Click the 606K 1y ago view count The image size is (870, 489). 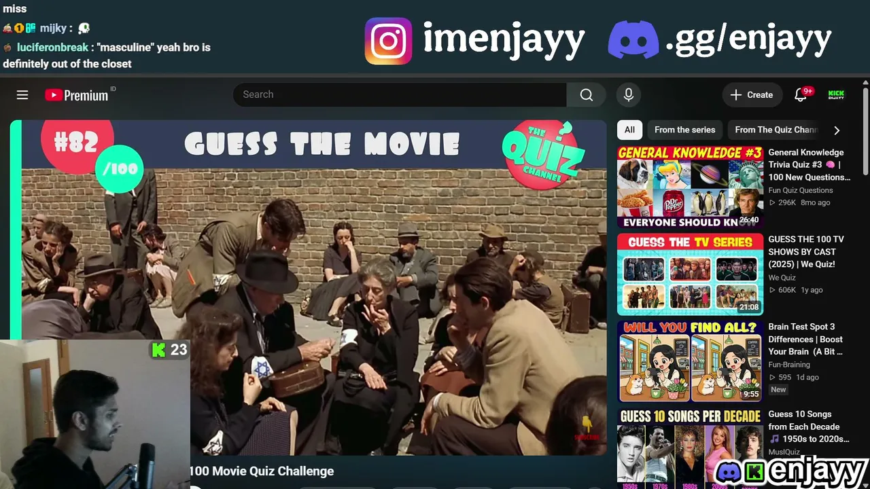click(x=796, y=289)
